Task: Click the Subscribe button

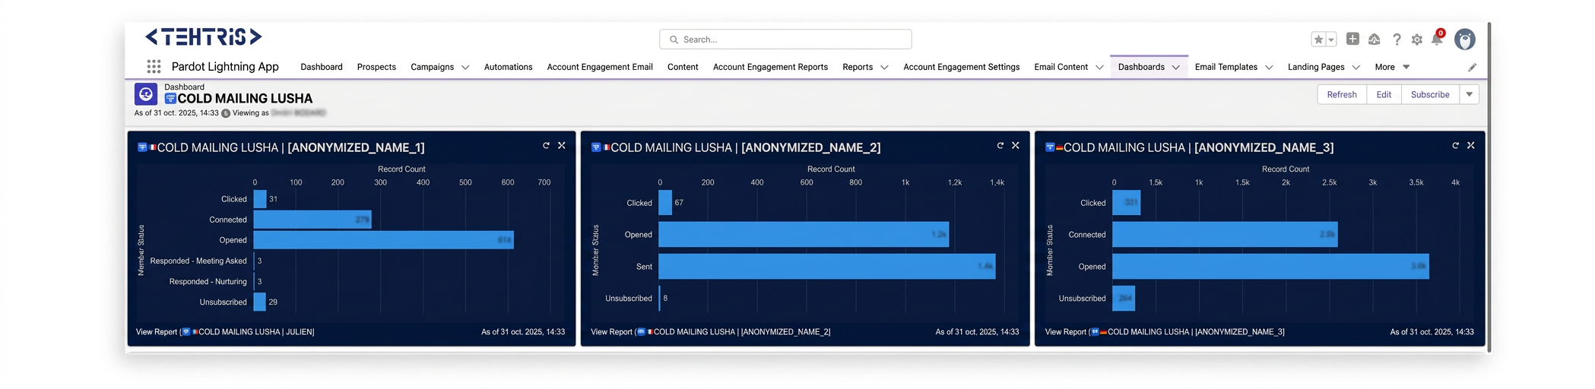Action: pyautogui.click(x=1430, y=94)
